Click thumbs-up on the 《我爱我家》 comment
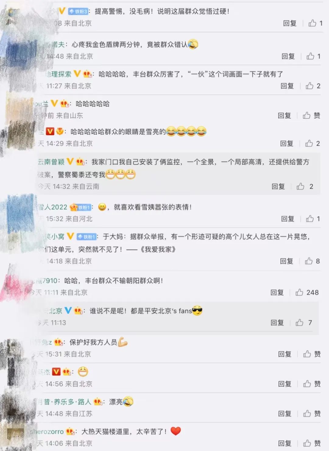Screen dimensions: 329x451 tap(309, 261)
